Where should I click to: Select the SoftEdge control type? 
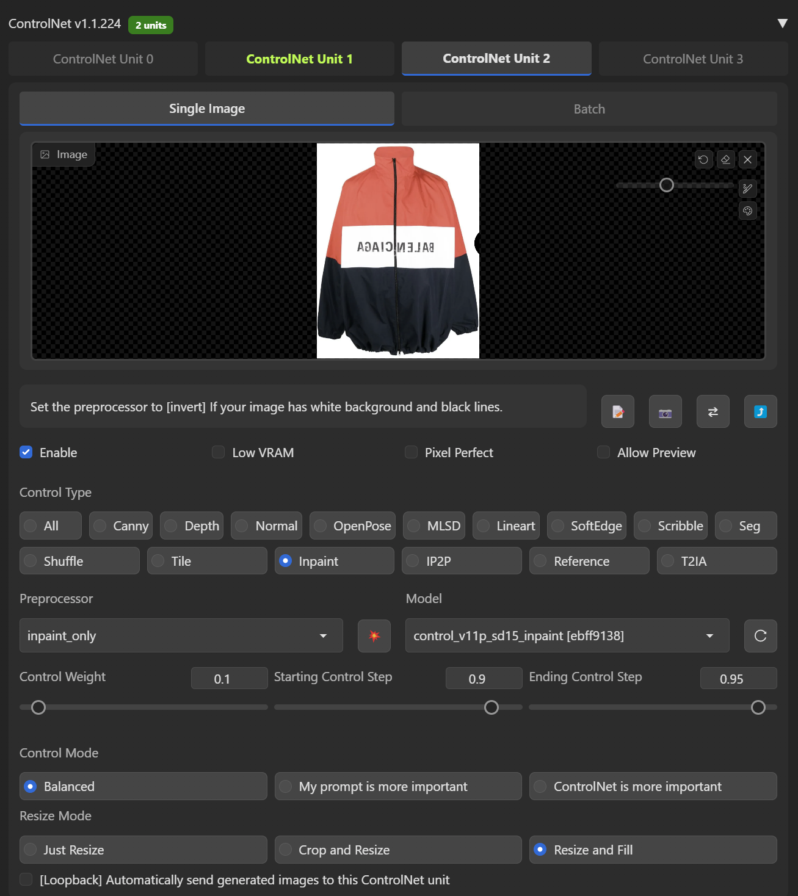tap(587, 526)
